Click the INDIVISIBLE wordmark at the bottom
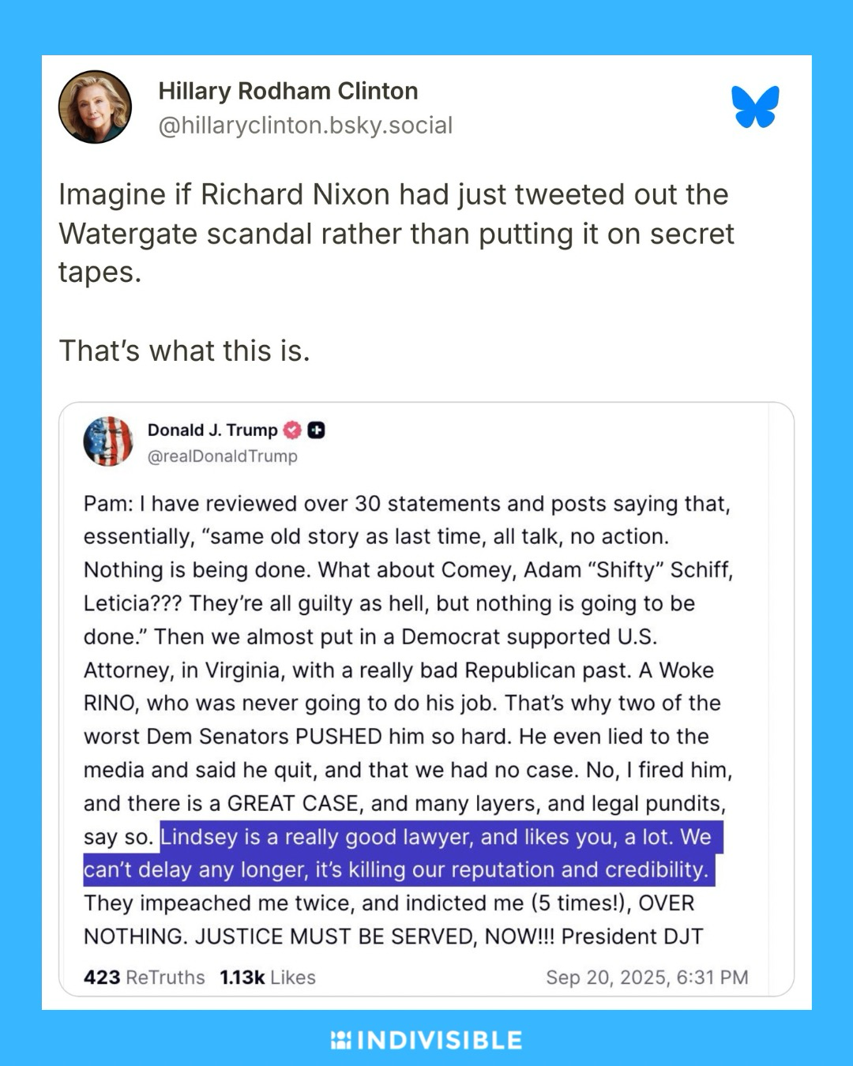The width and height of the screenshot is (853, 1066). point(439,1040)
